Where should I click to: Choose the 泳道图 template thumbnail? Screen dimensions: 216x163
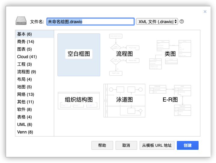coord(124,100)
